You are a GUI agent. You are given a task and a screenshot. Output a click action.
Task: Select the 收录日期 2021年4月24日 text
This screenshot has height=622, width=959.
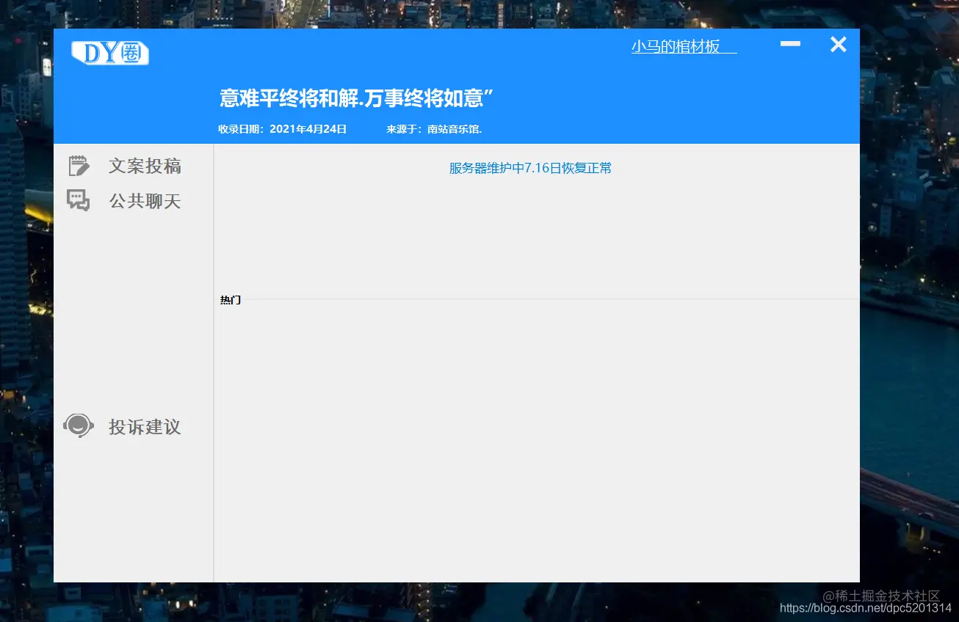pos(282,128)
